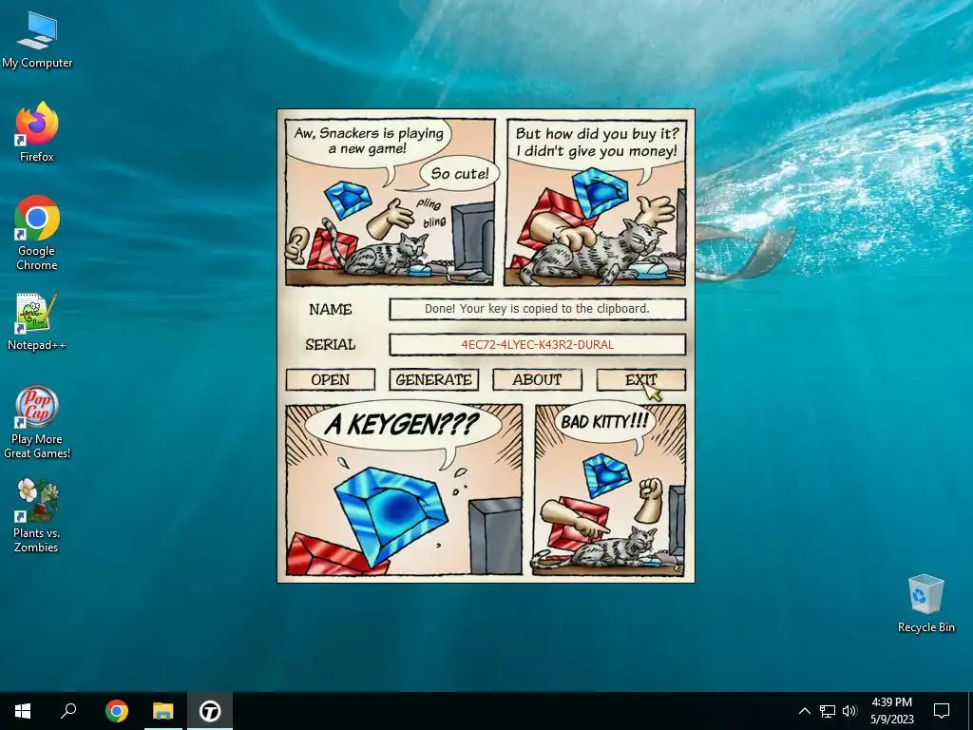Screen dimensions: 973x730
Task: Show hidden tray icons chevron
Action: [804, 711]
